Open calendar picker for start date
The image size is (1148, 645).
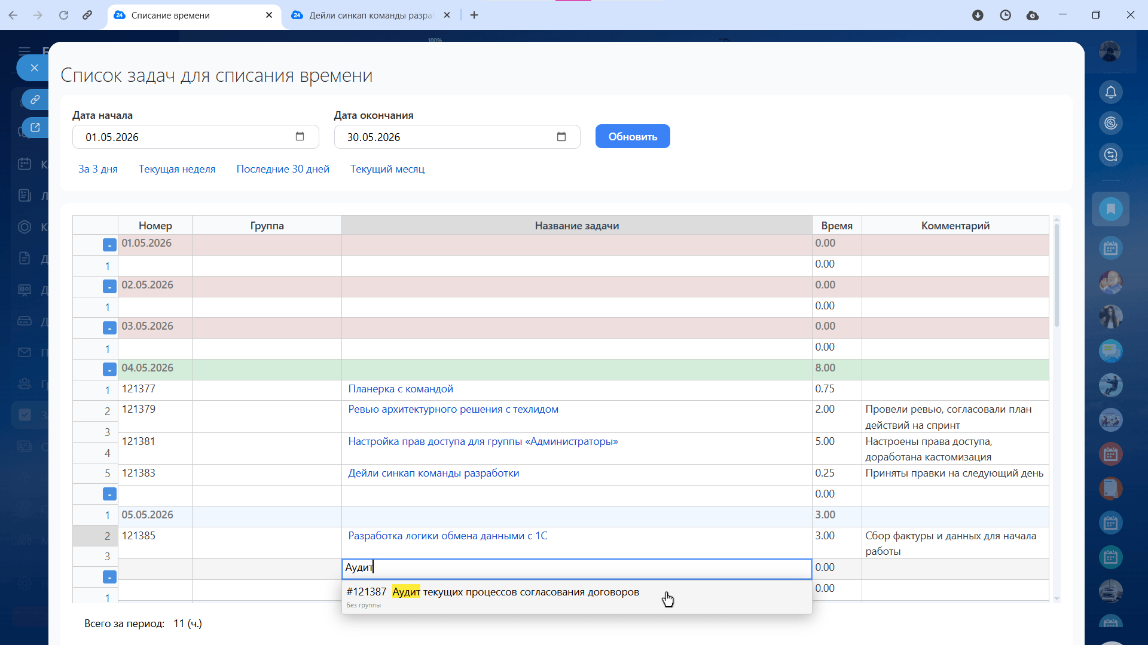(300, 137)
